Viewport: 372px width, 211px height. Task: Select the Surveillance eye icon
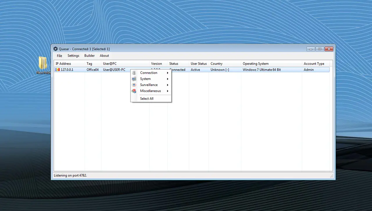point(134,85)
